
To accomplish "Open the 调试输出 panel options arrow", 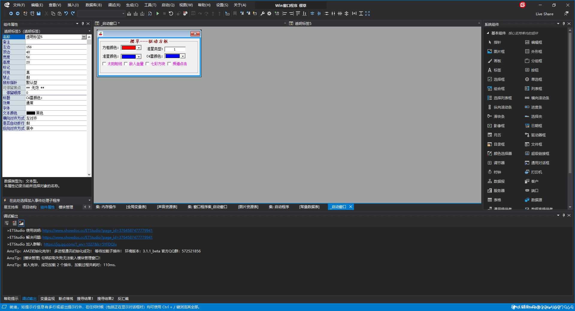I will [558, 215].
